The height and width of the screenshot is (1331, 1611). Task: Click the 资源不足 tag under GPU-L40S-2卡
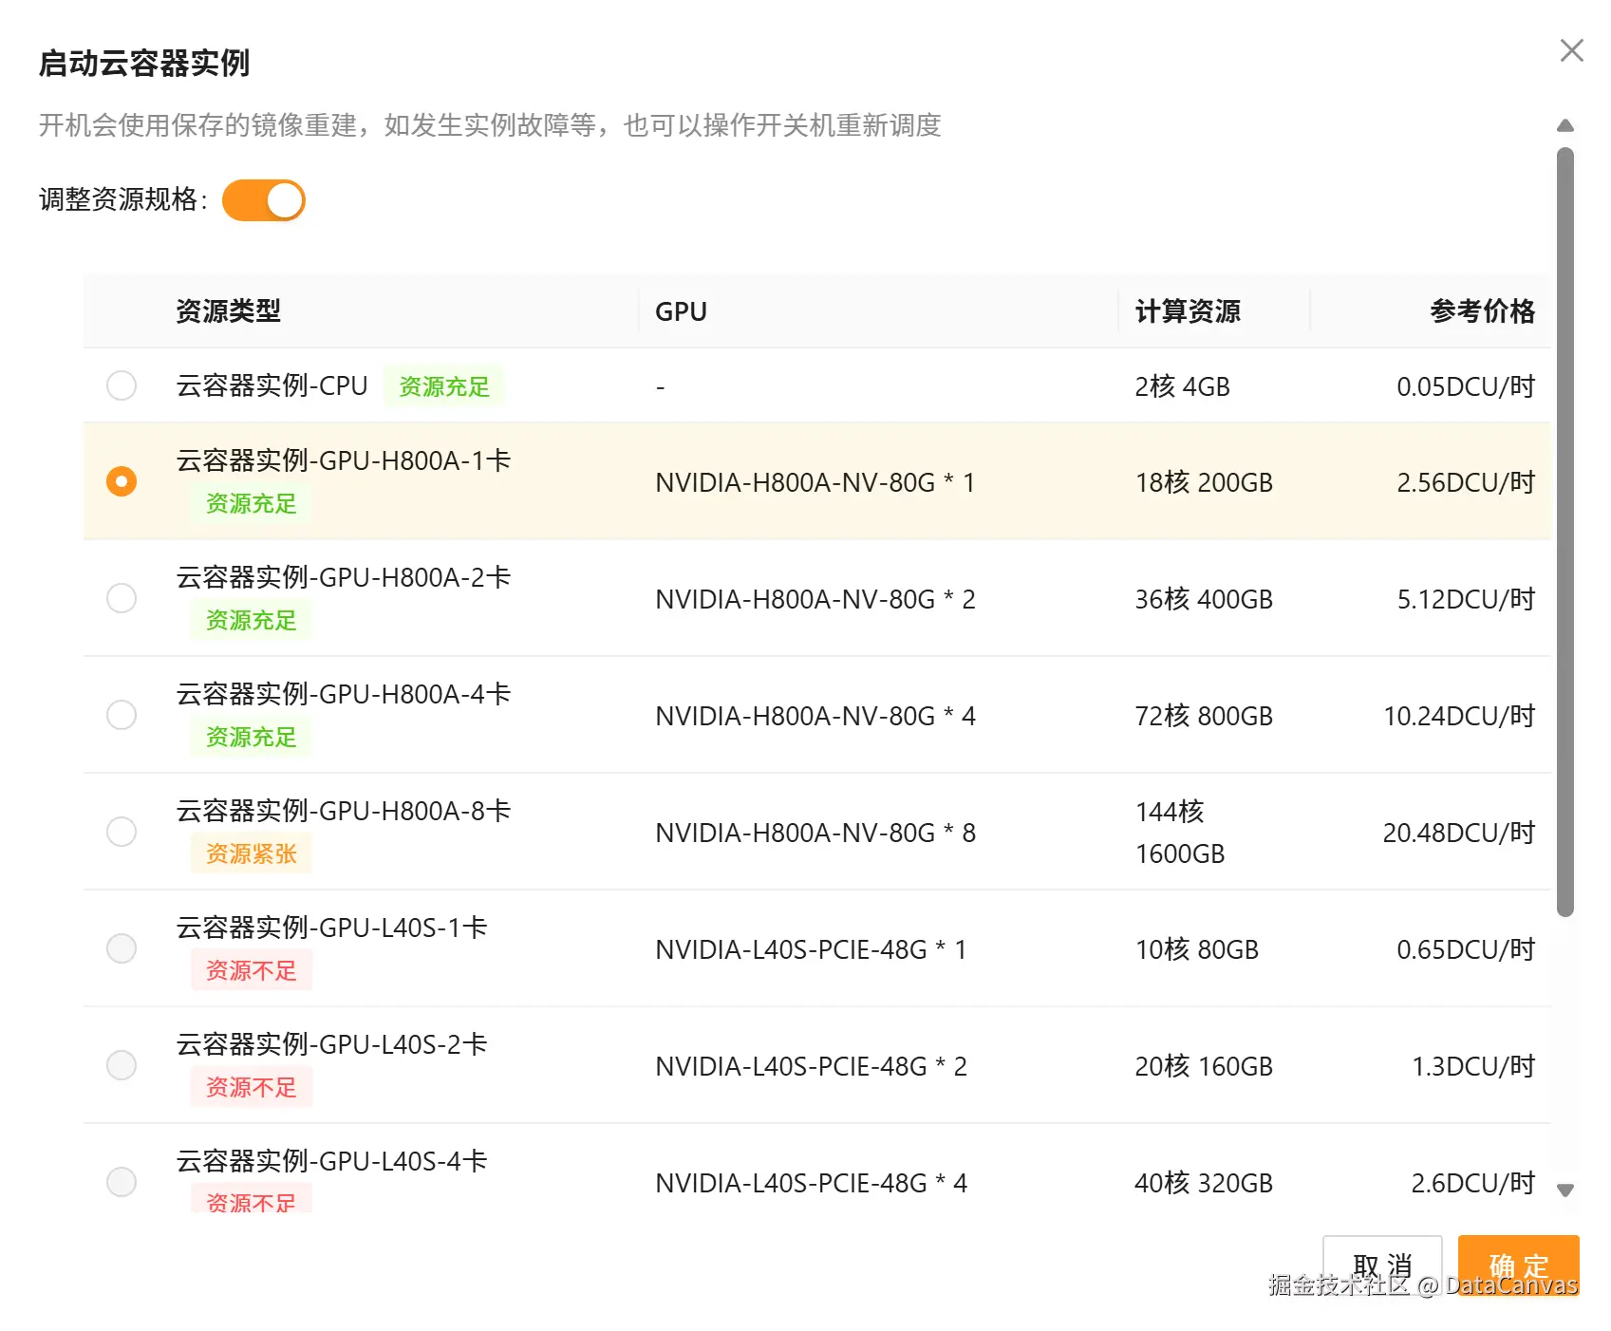pyautogui.click(x=252, y=1087)
